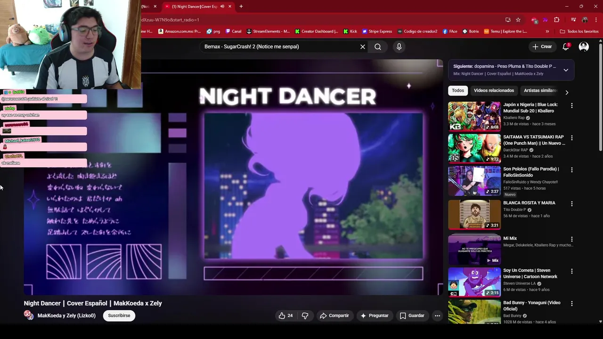Click the address bar URL text
Screen dimensions: 603x339
click(x=170, y=20)
